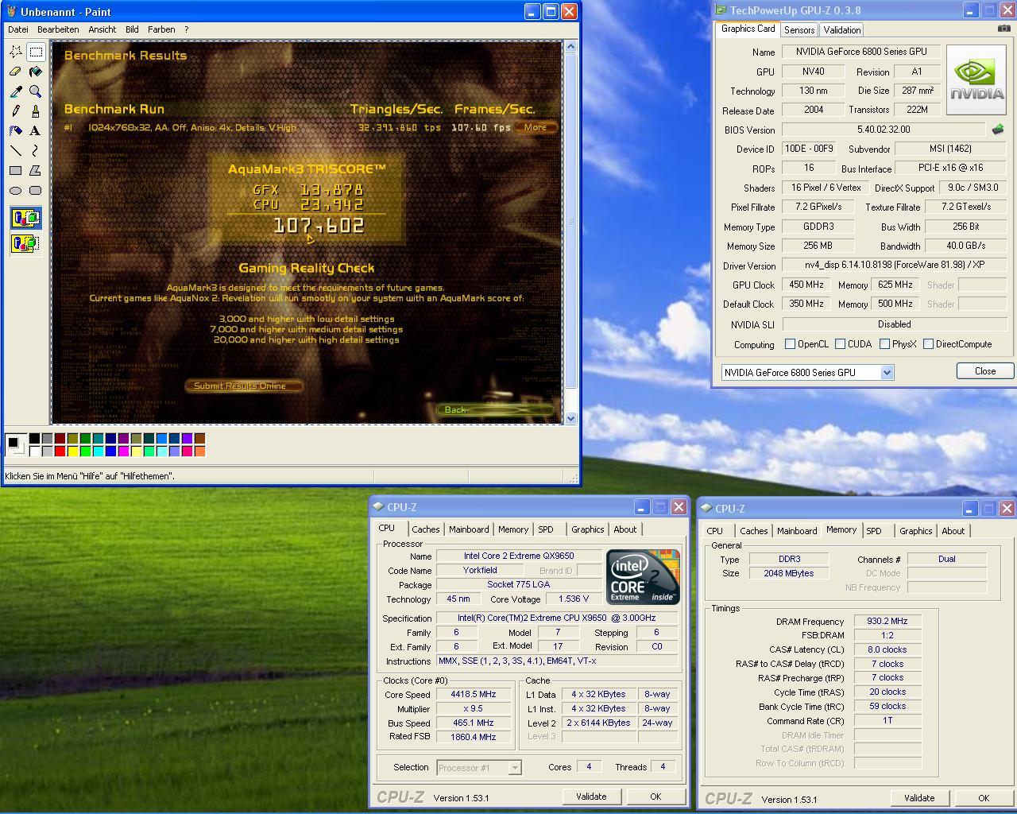Select the Magnifier tool in Paint
Screen dimensions: 1017x814
[36, 92]
